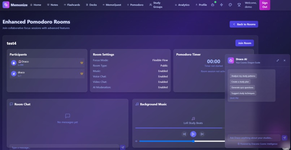Open the trophy achievements icon
The width and height of the screenshot is (291, 150).
(x=239, y=5)
